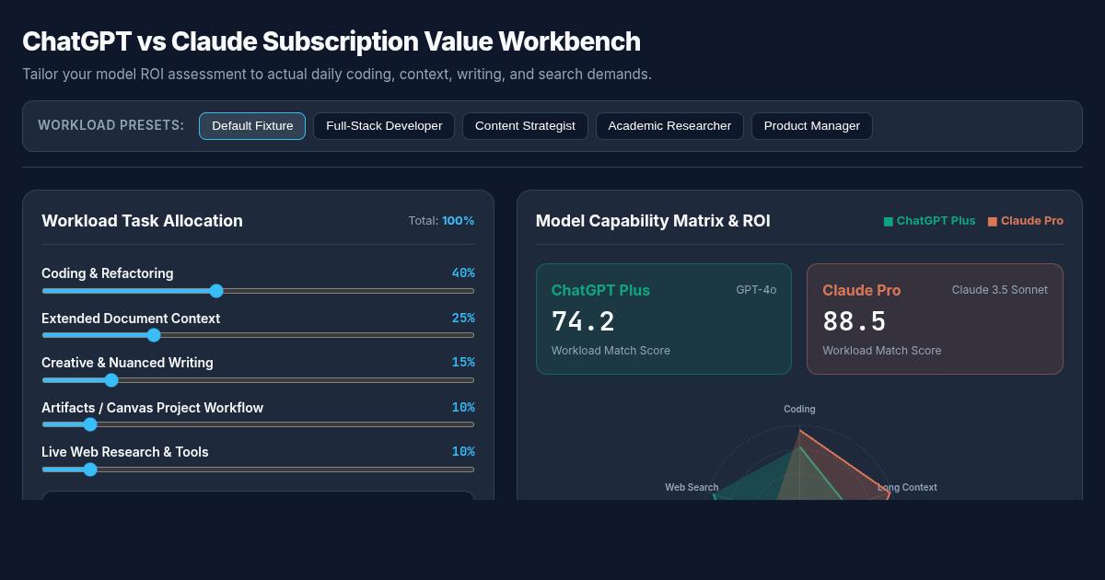Choose the Content Strategist preset

[x=525, y=126]
